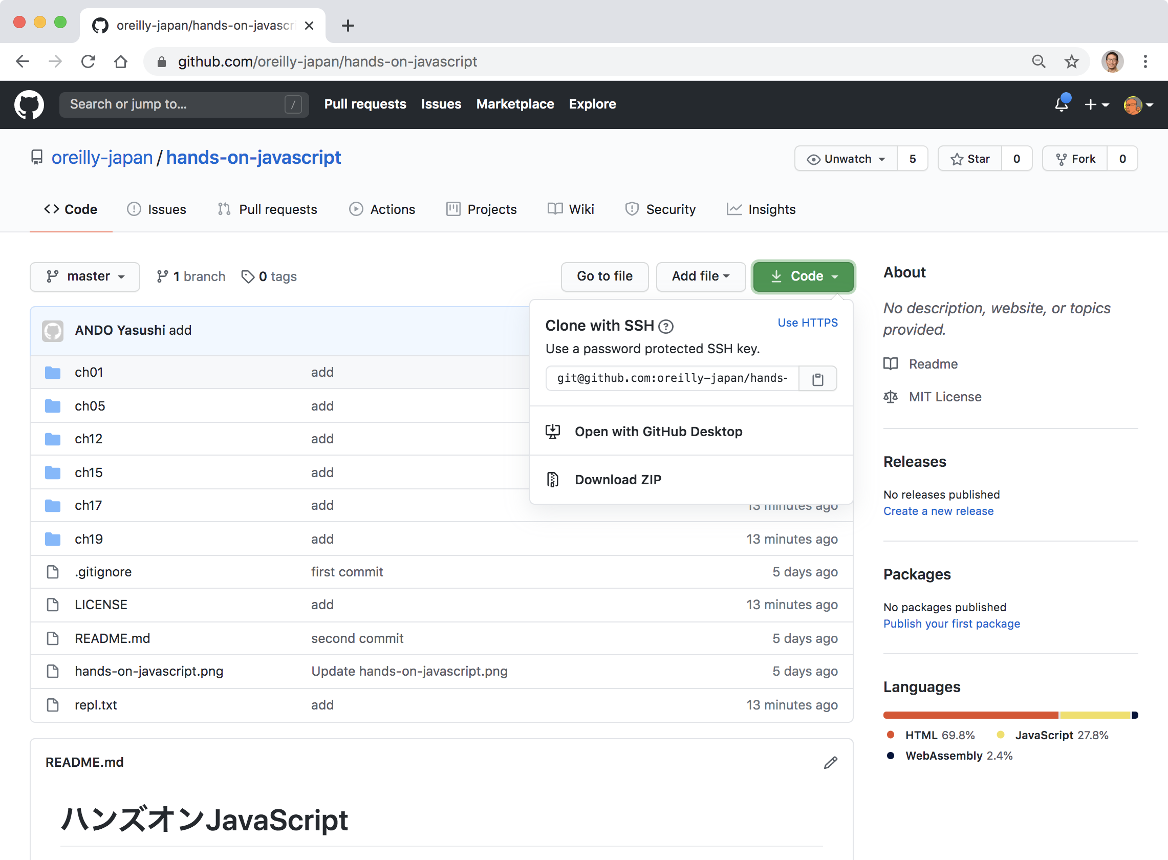This screenshot has width=1168, height=860.
Task: Open ch05 folder icon
Action: click(53, 406)
